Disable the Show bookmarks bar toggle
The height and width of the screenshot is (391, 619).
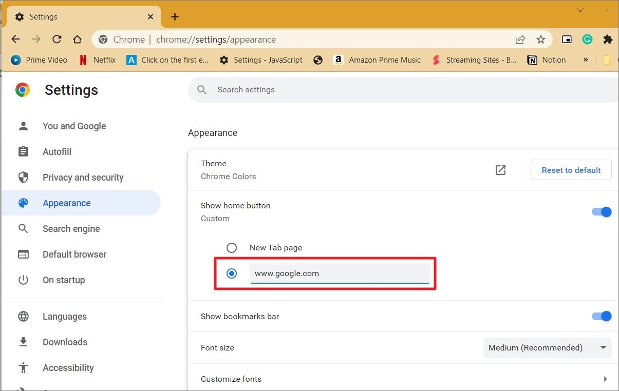tap(601, 316)
